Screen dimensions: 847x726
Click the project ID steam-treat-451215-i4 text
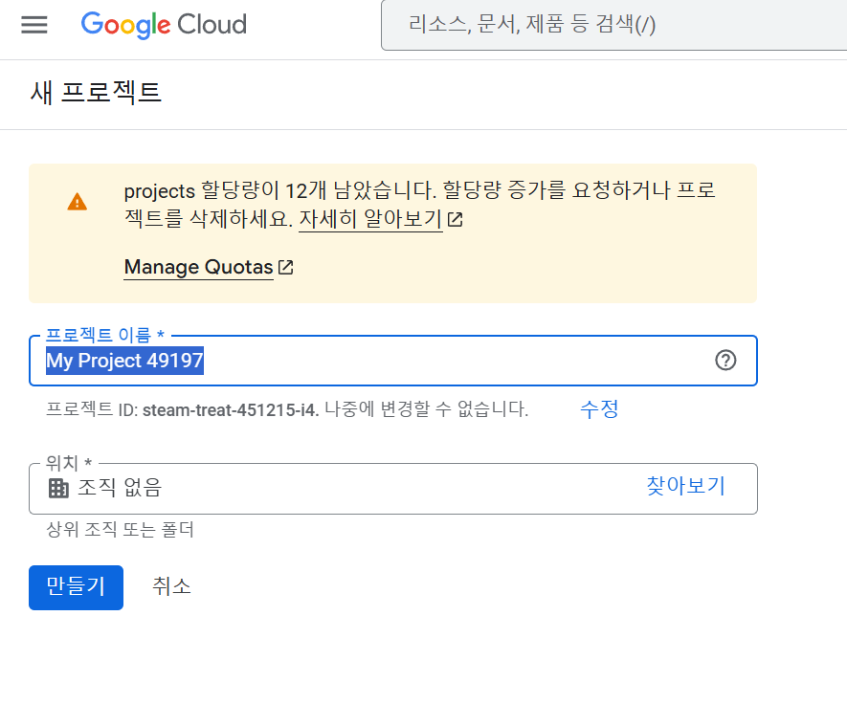[x=230, y=410]
